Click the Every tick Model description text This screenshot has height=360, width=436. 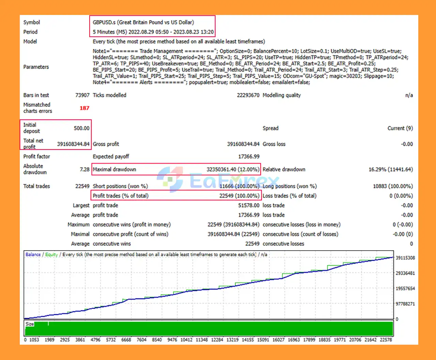(178, 41)
